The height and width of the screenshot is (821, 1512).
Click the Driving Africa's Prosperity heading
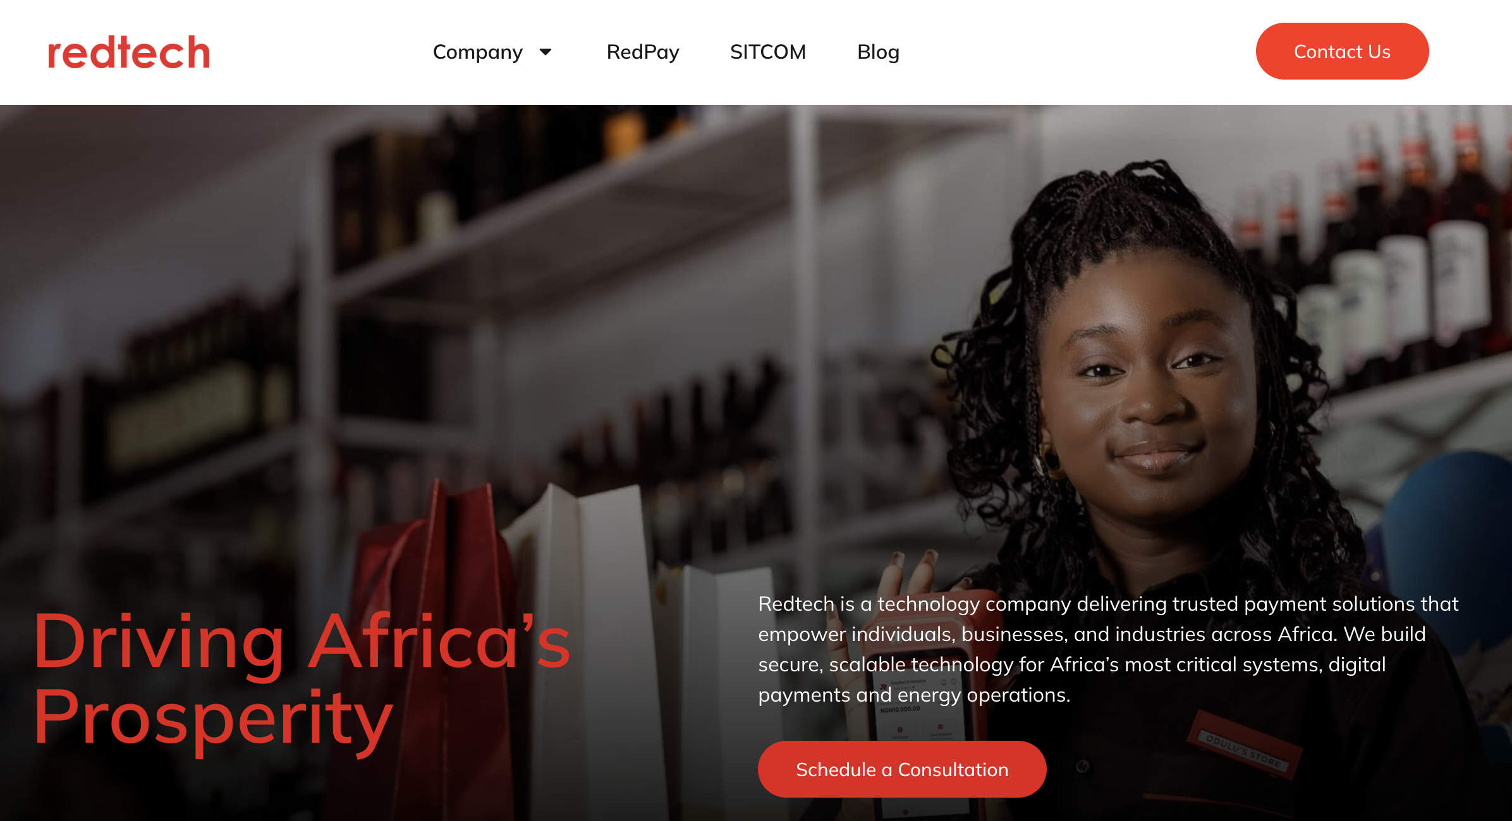[302, 680]
